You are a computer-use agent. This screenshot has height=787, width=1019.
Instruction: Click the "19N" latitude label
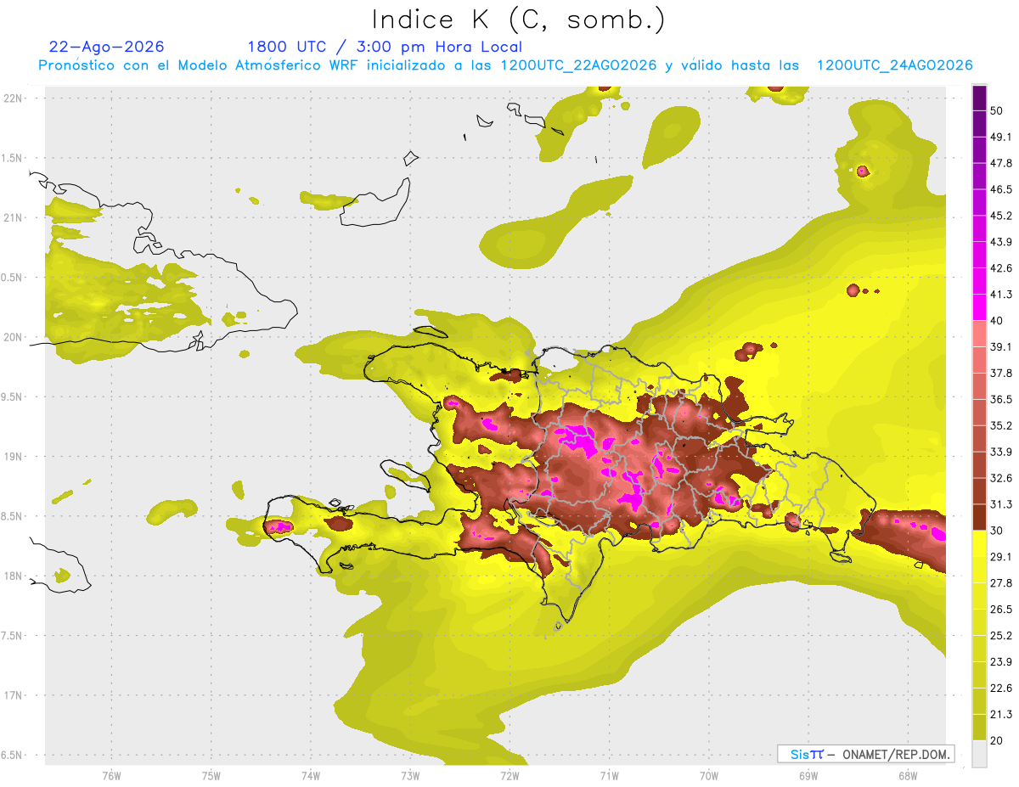(x=13, y=456)
